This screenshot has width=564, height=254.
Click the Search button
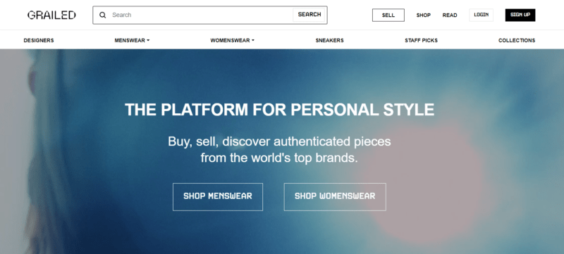point(309,15)
